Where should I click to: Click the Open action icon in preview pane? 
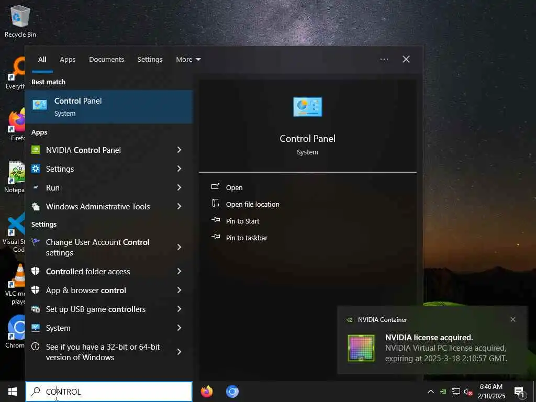[215, 187]
